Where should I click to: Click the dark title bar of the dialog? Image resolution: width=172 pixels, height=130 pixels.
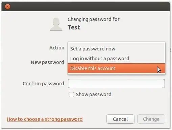85,6
